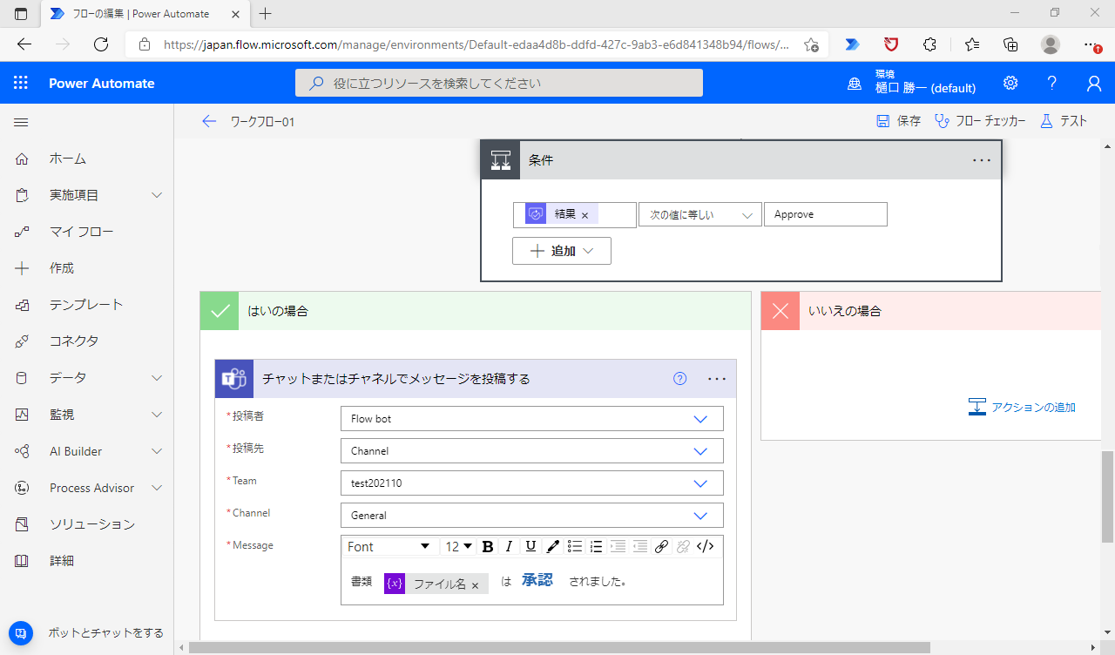This screenshot has width=1115, height=655.
Task: Open the help question mark in the header
Action: point(1052,83)
